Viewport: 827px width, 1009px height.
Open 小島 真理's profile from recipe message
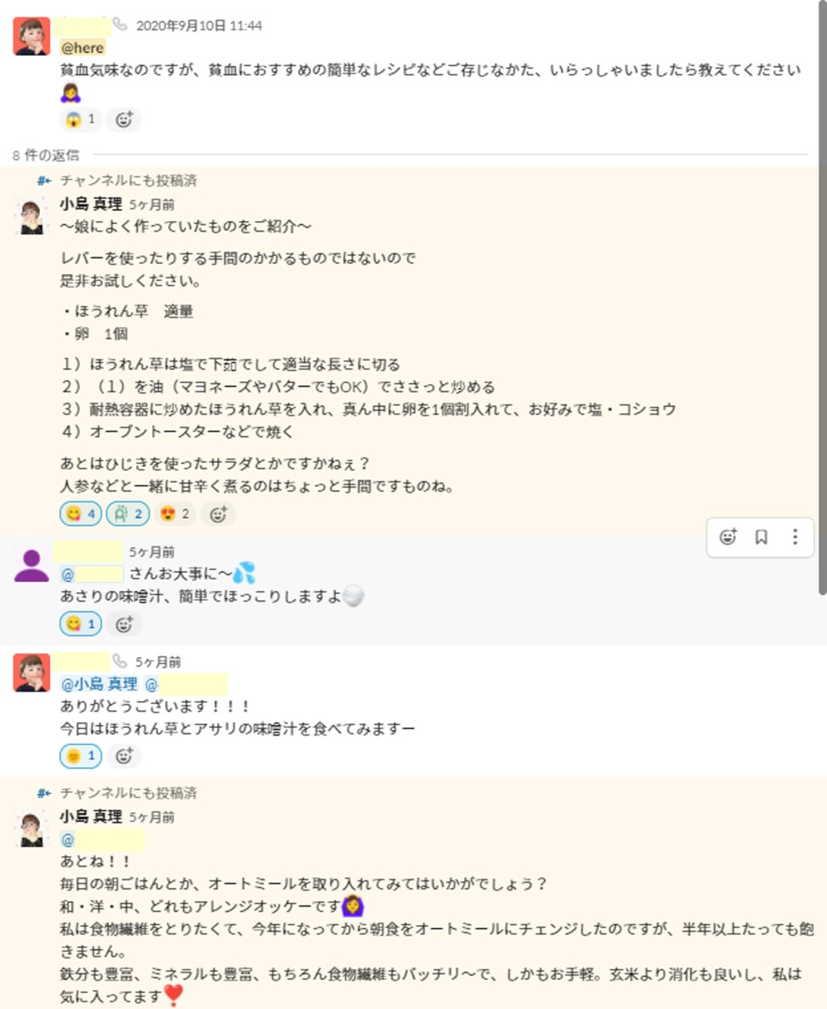(91, 204)
